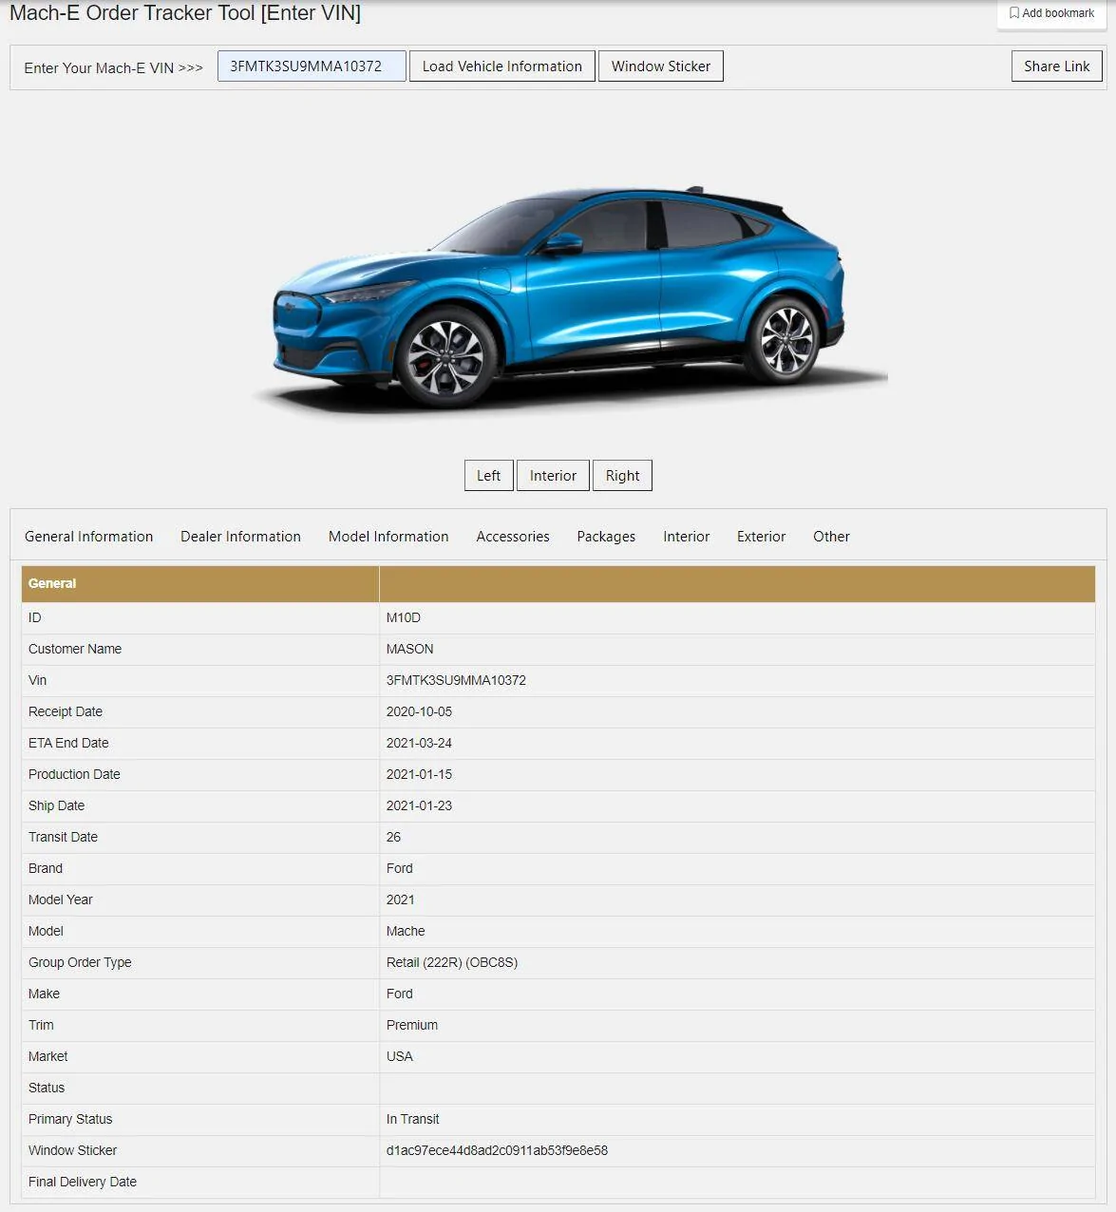Click the Model value Mache

(x=406, y=931)
